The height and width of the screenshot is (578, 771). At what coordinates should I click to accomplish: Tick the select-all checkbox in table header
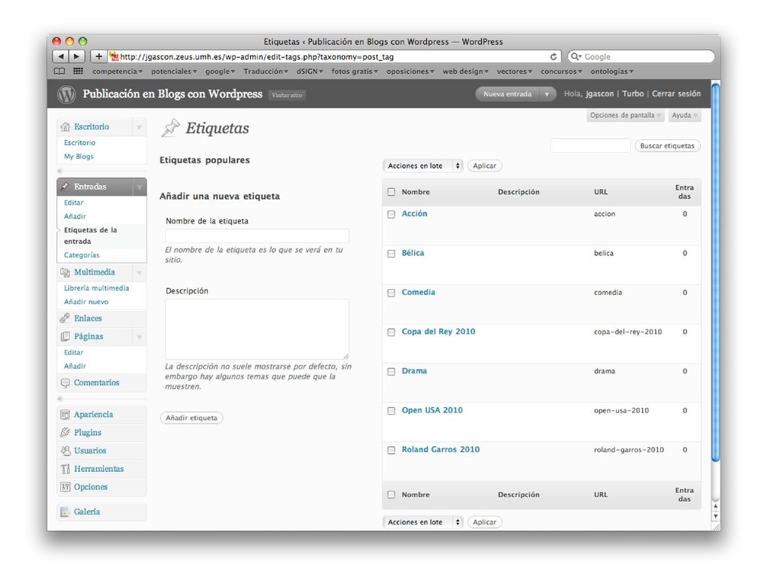click(x=392, y=192)
